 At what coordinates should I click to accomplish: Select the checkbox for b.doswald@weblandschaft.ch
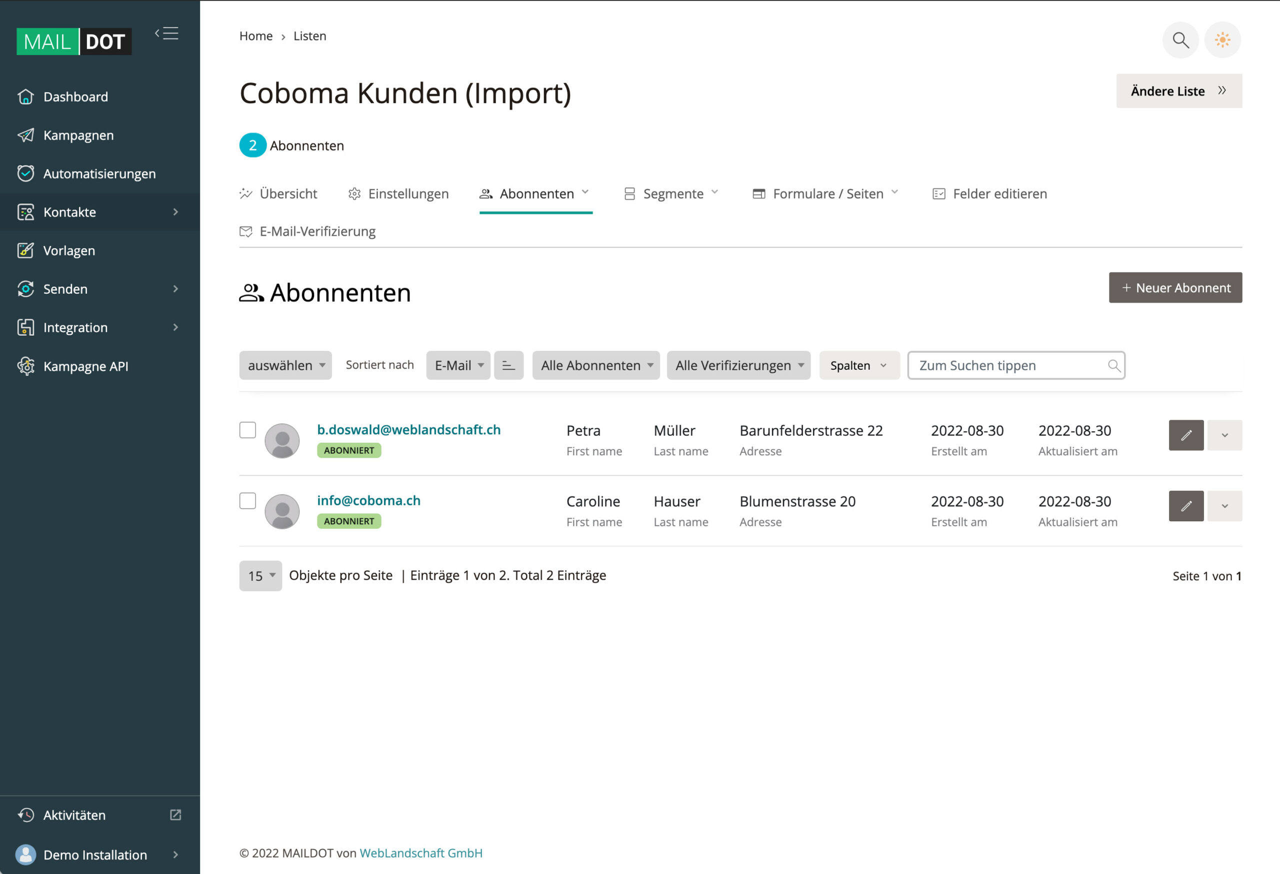click(x=248, y=430)
